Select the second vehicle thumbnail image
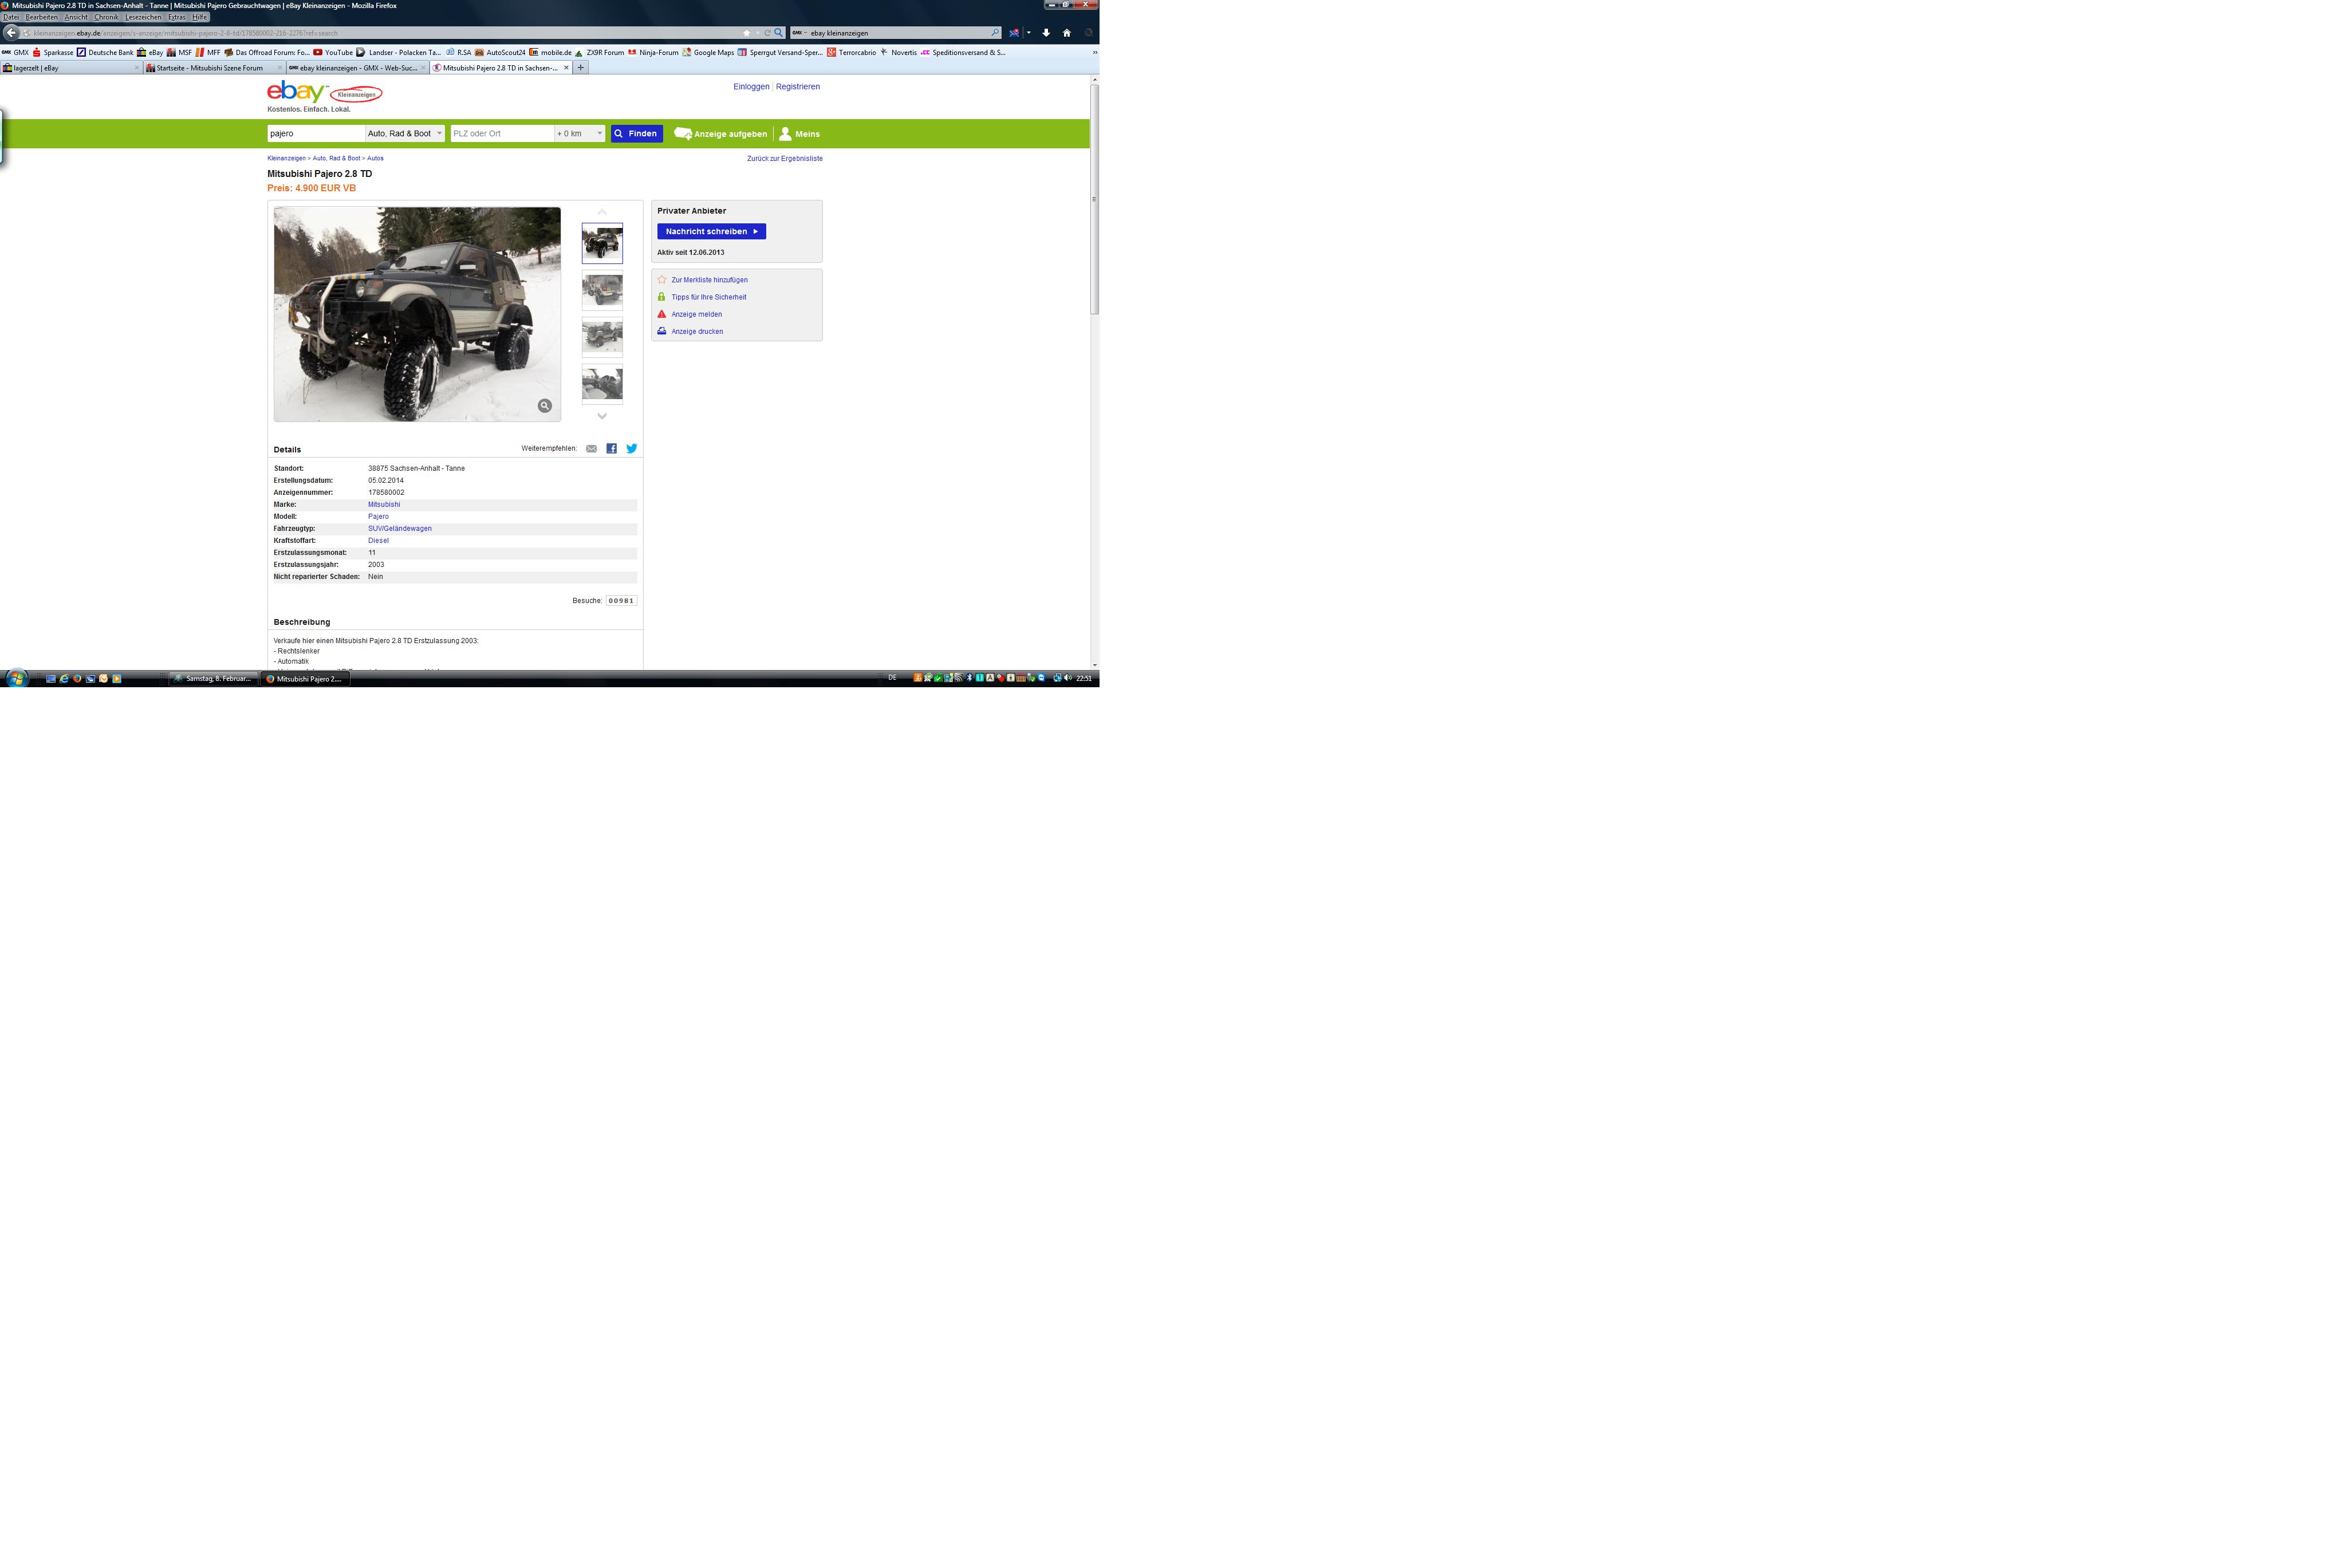Screen dimensions: 2352x1568 (602, 290)
